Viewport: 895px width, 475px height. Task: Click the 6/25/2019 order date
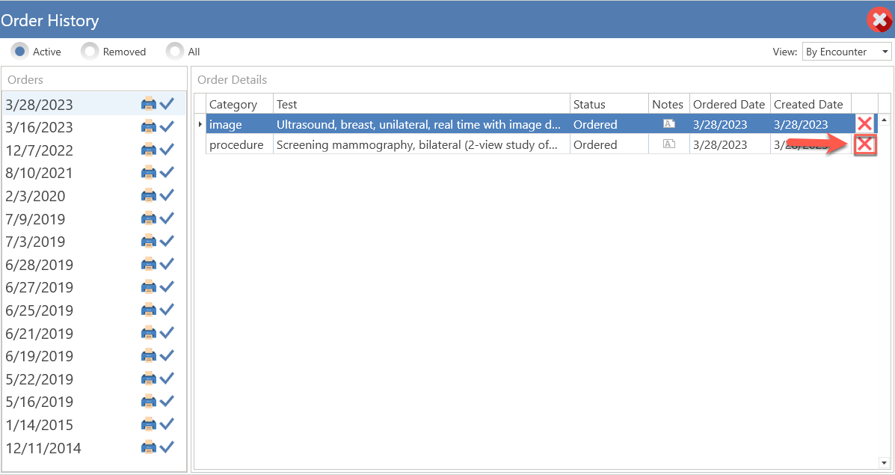click(40, 310)
